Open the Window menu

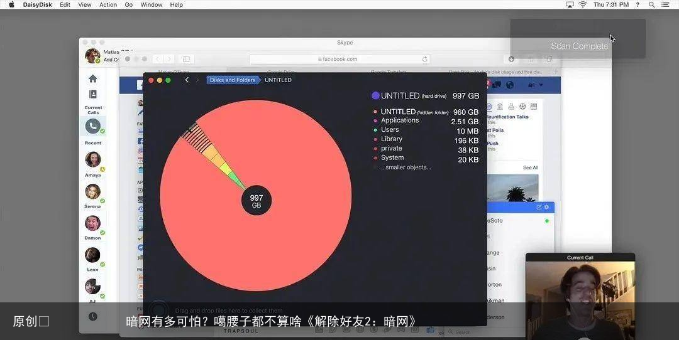click(152, 5)
